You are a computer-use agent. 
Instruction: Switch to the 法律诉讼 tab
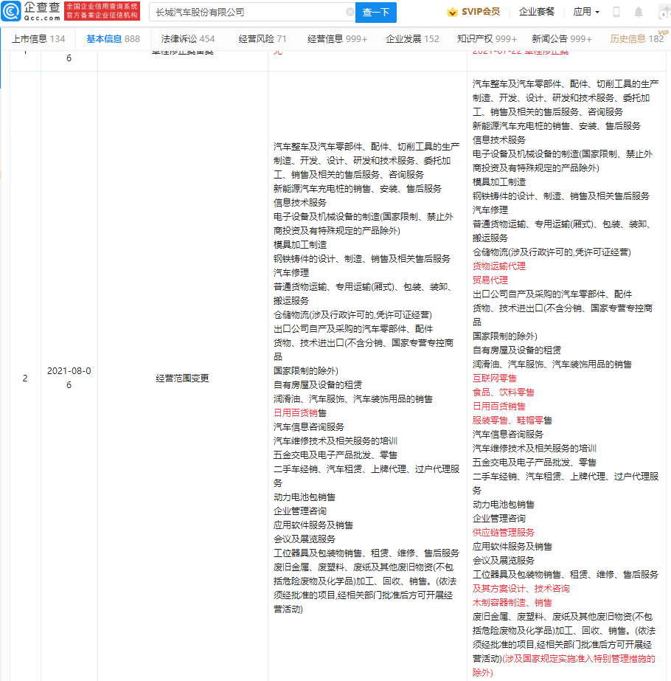click(x=188, y=38)
